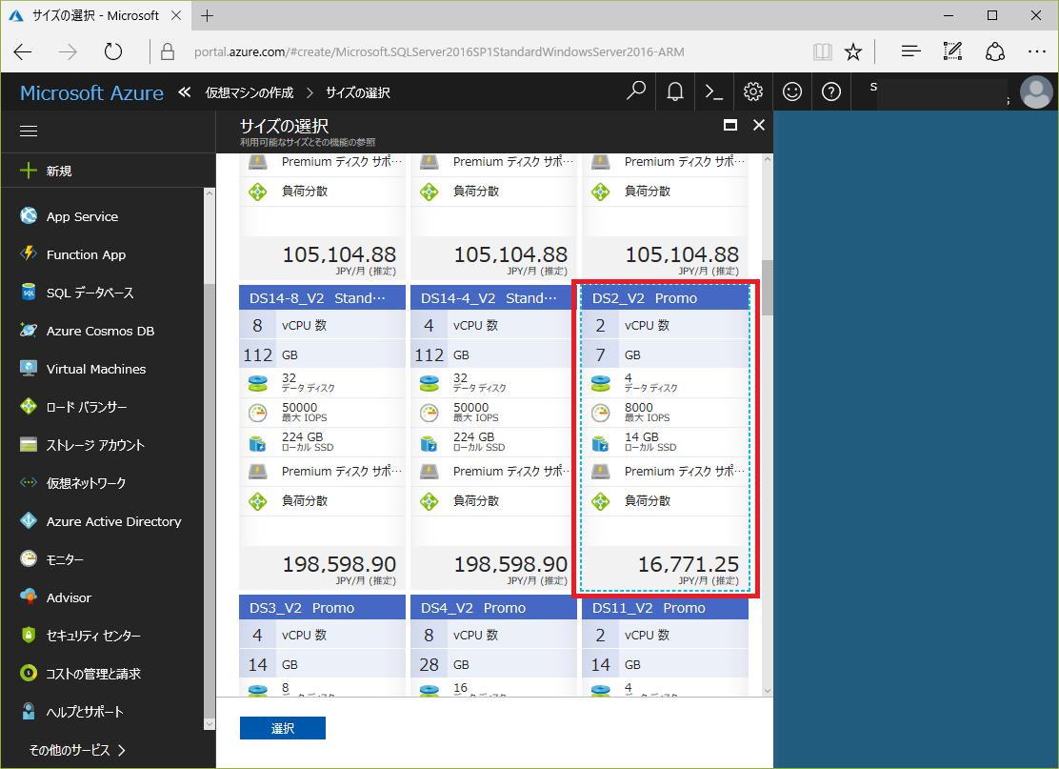Add page to favorites star
Screen dimensions: 1059x769
(853, 52)
